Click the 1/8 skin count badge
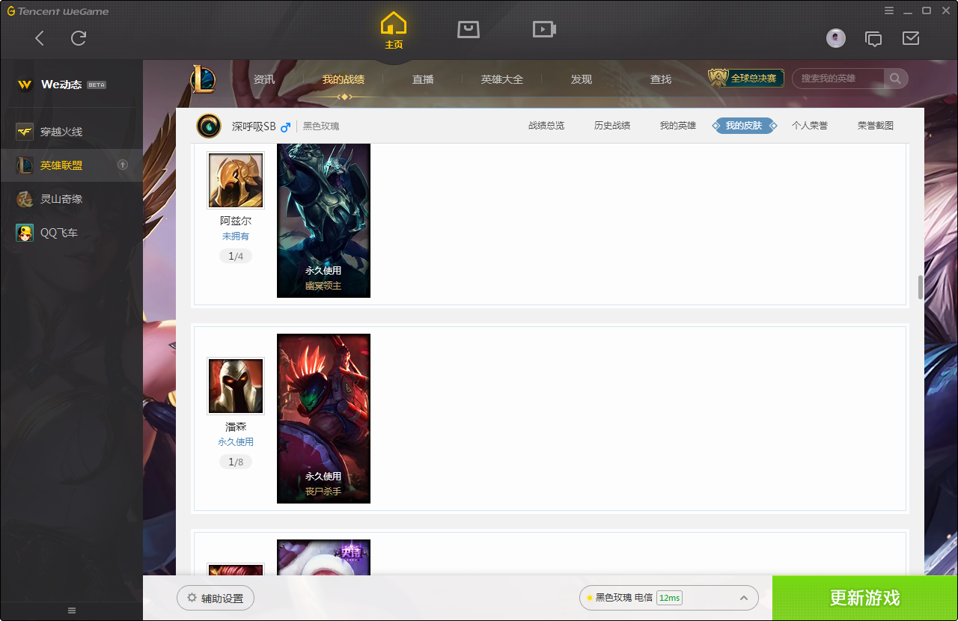 236,462
